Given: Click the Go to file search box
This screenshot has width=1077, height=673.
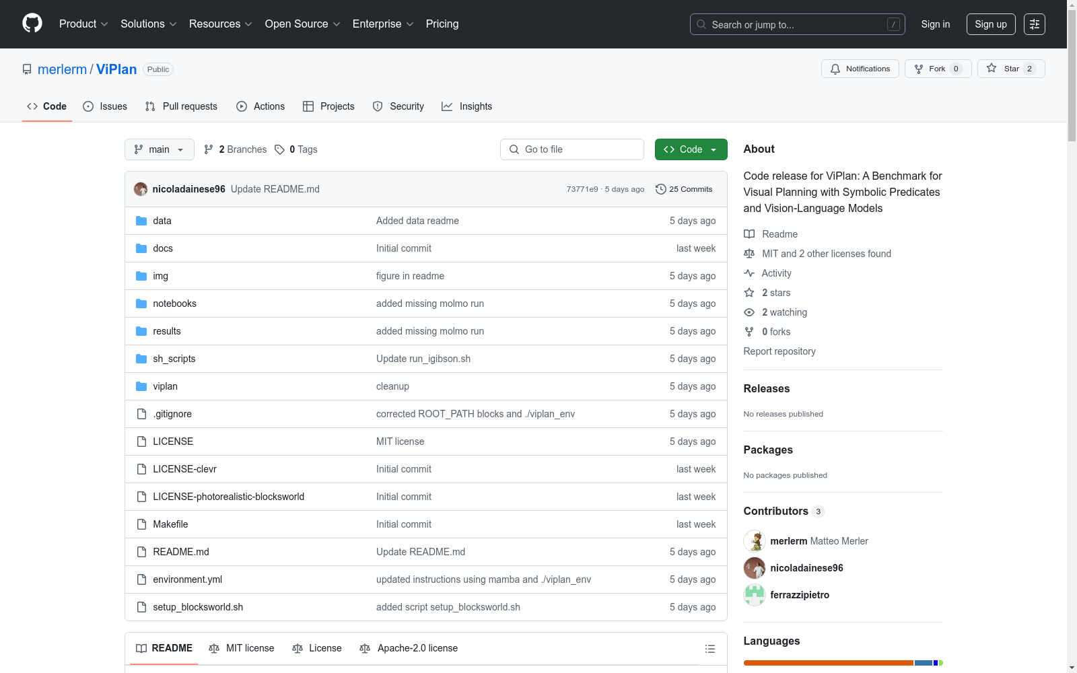Looking at the screenshot, I should [572, 149].
